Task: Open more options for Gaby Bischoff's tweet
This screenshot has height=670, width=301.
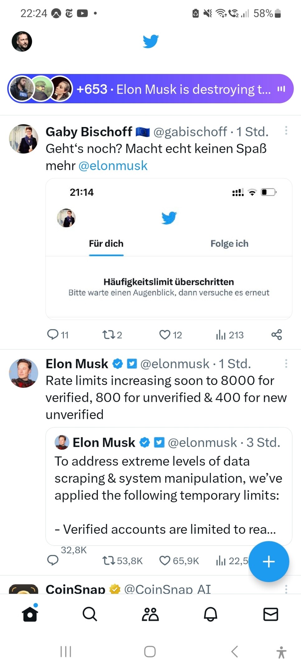Action: point(286,130)
